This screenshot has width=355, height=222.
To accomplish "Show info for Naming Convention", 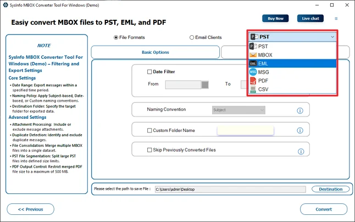I will (x=300, y=110).
